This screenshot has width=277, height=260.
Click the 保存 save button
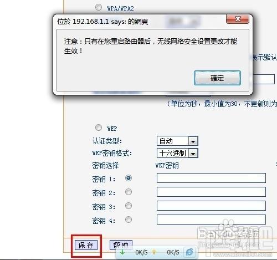(x=86, y=246)
